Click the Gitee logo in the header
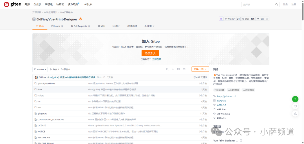The width and height of the screenshot is (304, 144). [x=12, y=4]
